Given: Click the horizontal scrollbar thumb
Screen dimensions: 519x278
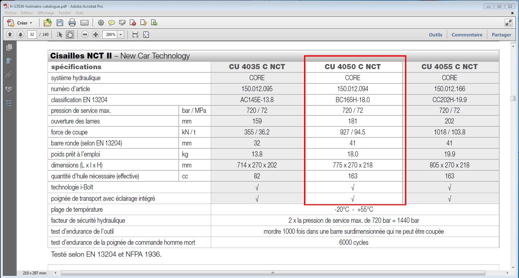Looking at the screenshot, I should point(273,273).
